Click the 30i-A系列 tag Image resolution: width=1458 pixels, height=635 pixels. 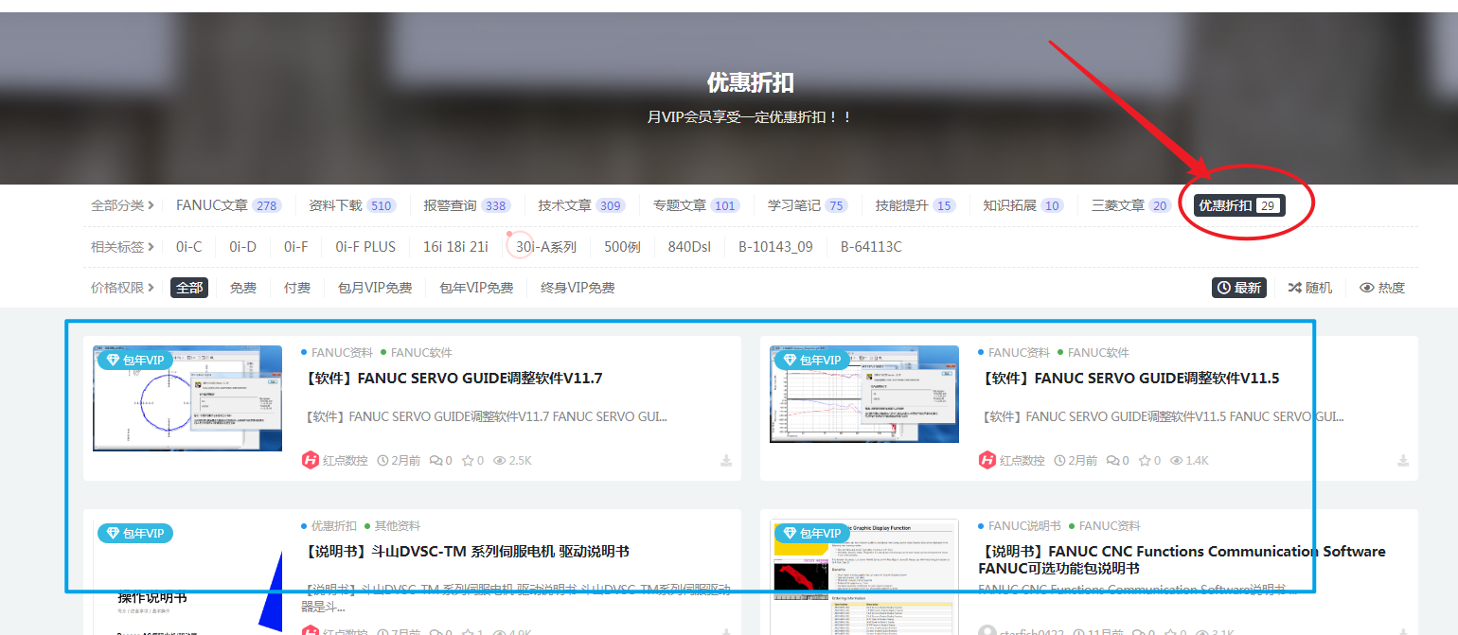546,247
